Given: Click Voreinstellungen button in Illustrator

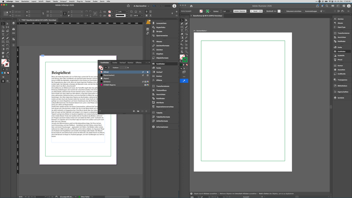Looking at the screenshot, I should (311, 11).
